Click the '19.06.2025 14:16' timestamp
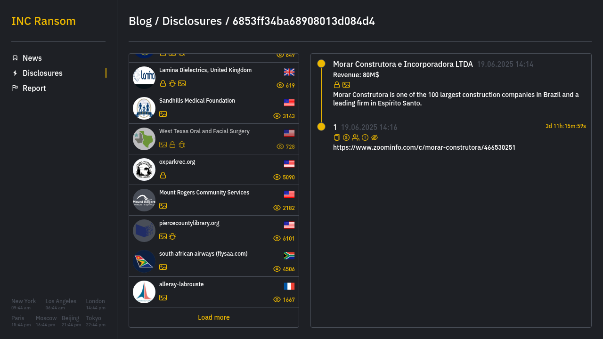Image resolution: width=603 pixels, height=339 pixels. [x=369, y=127]
